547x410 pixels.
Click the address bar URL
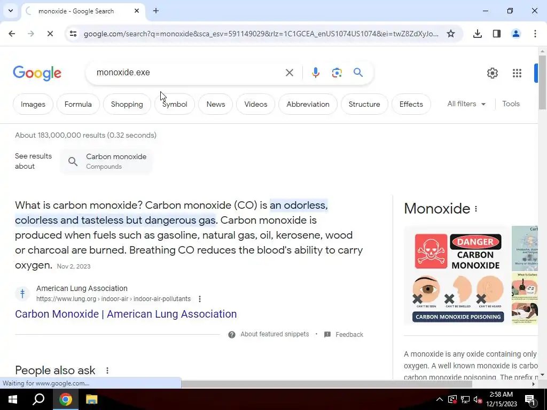[261, 34]
